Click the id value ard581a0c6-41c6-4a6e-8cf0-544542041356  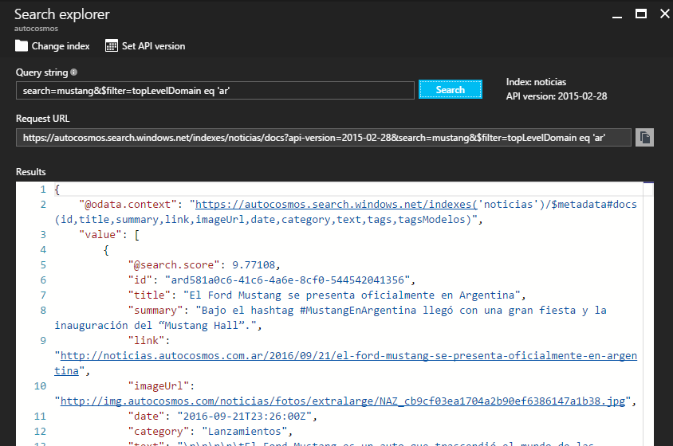coord(287,280)
